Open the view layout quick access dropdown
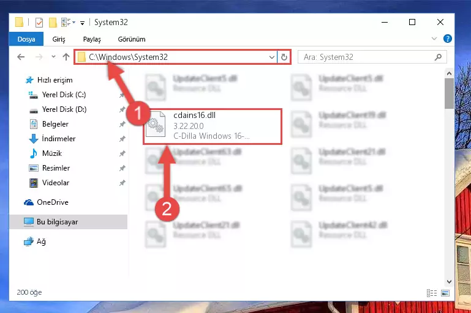The image size is (471, 313). coord(68,23)
